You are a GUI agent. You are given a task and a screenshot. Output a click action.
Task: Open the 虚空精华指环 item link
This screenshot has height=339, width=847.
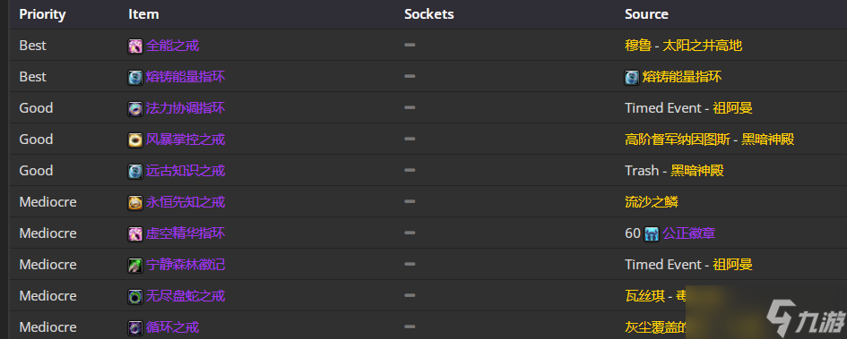[x=186, y=233]
